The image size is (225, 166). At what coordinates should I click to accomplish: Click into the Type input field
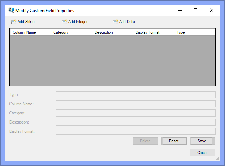(x=136, y=95)
